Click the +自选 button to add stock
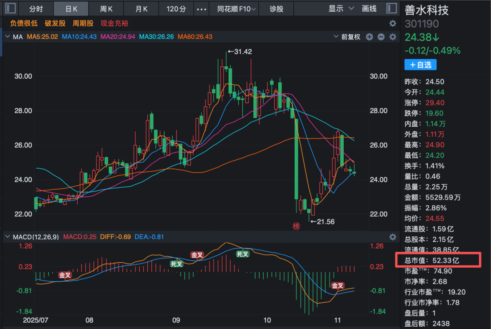 pos(420,65)
